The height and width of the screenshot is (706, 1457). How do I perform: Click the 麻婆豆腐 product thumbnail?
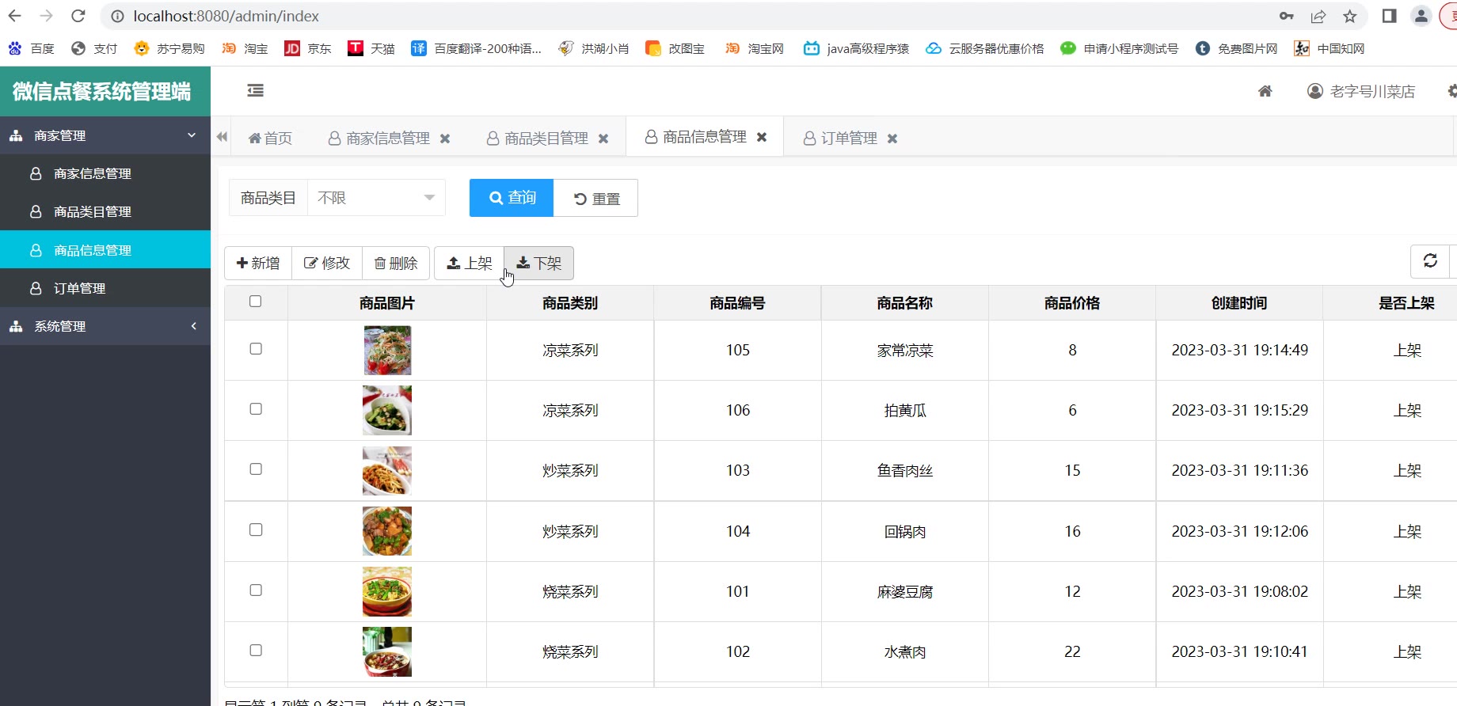pyautogui.click(x=387, y=591)
